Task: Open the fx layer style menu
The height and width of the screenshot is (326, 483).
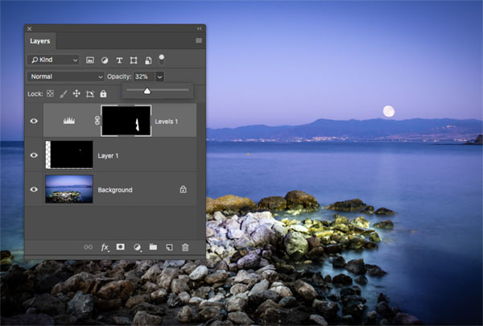Action: click(x=105, y=247)
